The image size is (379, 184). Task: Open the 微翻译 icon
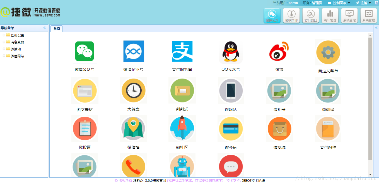coord(328,91)
